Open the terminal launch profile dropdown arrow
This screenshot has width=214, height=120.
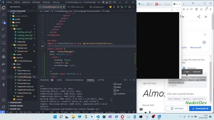click(127, 80)
